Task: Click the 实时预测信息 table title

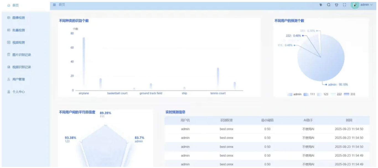Action: [175, 112]
